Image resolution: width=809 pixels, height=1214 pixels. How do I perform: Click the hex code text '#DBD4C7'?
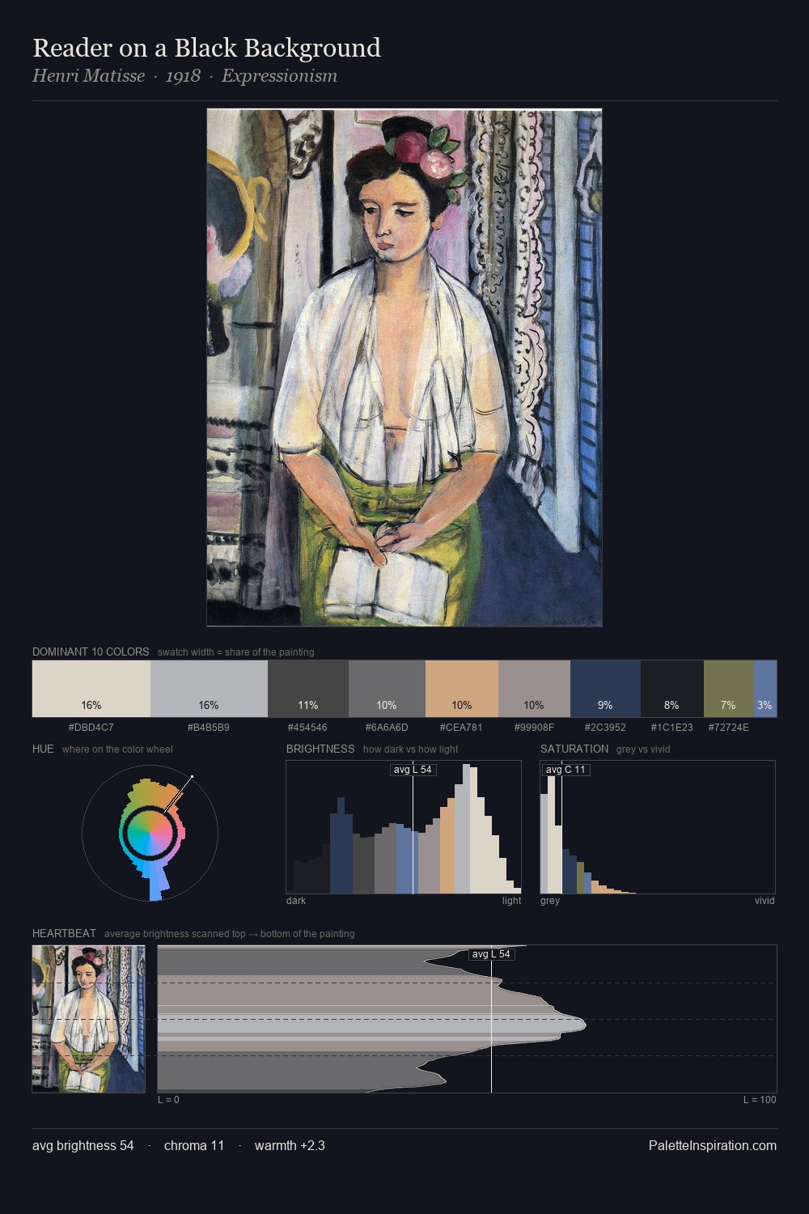coord(91,727)
